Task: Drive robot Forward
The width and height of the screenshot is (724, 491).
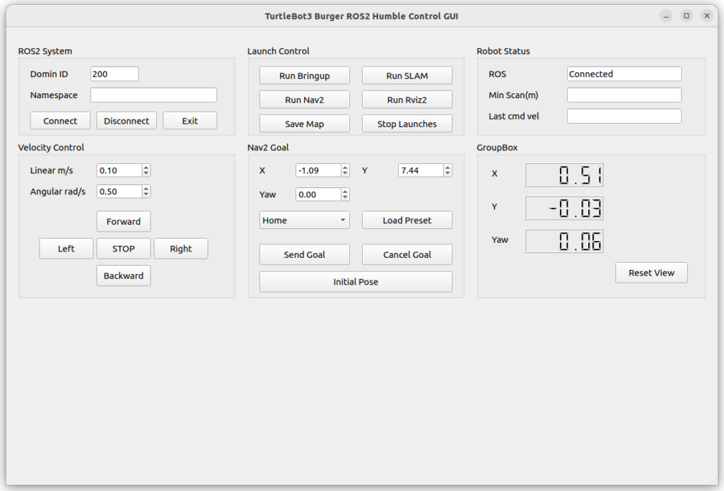Action: pyautogui.click(x=123, y=222)
